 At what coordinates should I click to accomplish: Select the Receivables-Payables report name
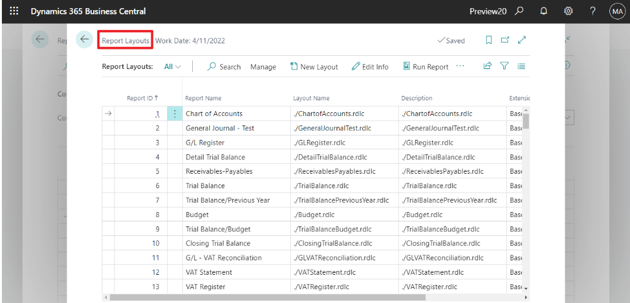(219, 171)
